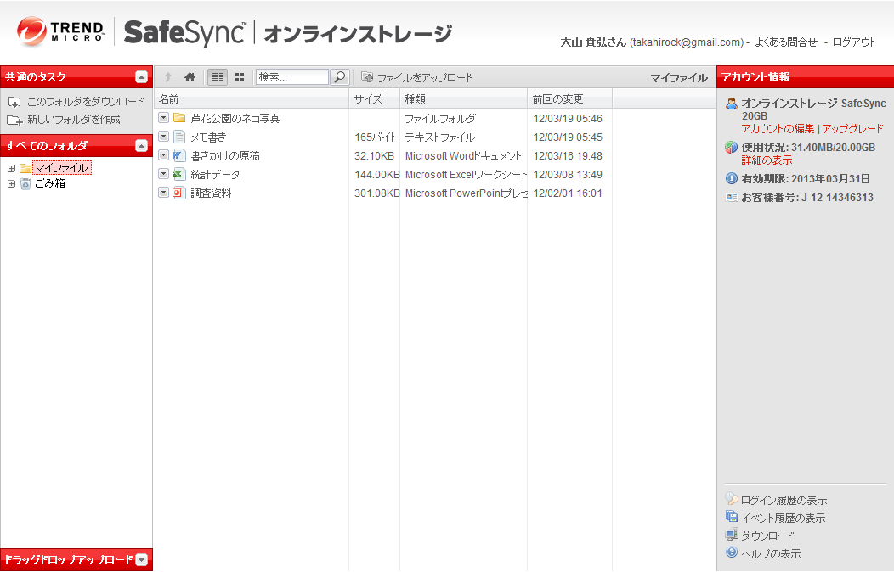Click inside the 検索 search field
Image resolution: width=894 pixels, height=572 pixels.
293,76
